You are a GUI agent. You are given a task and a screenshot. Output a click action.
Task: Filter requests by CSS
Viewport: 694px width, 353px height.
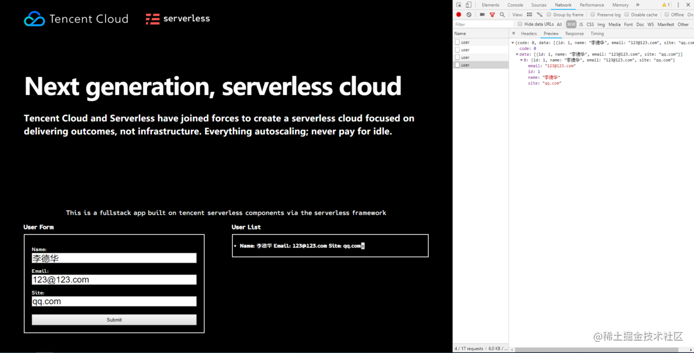click(x=590, y=25)
